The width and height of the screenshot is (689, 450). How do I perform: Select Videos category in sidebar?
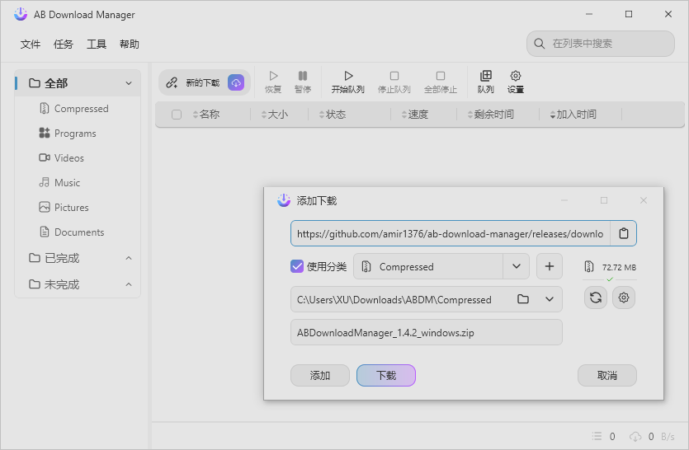pos(78,157)
